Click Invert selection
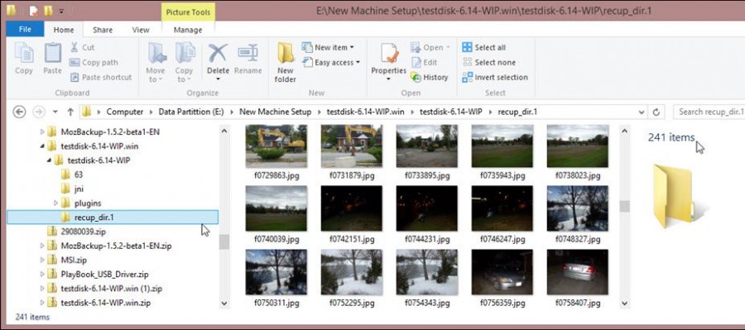This screenshot has height=330, width=745. click(495, 77)
